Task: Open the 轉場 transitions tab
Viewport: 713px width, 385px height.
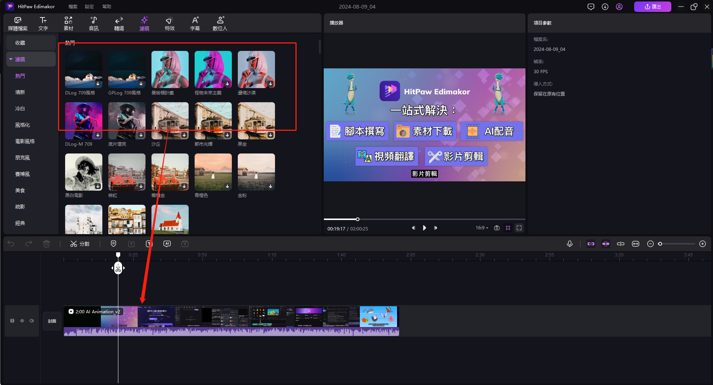Action: pos(119,23)
